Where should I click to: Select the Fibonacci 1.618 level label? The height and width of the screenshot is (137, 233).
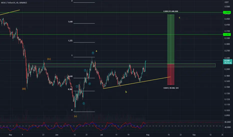70,22
